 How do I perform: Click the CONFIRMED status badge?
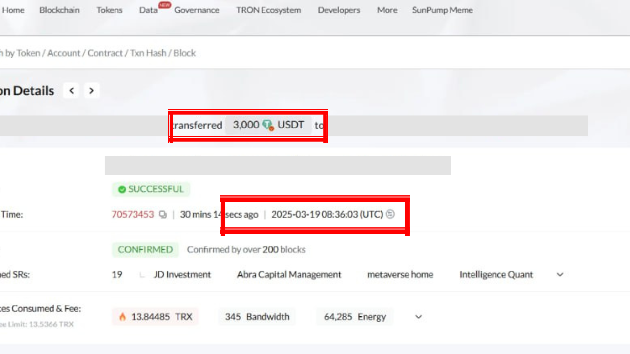(x=145, y=250)
